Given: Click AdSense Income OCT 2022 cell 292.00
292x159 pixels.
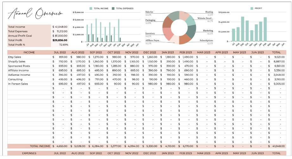Looking at the screenshot, I should 114,75.
